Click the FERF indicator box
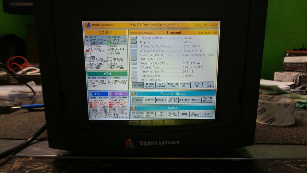 click(99, 61)
